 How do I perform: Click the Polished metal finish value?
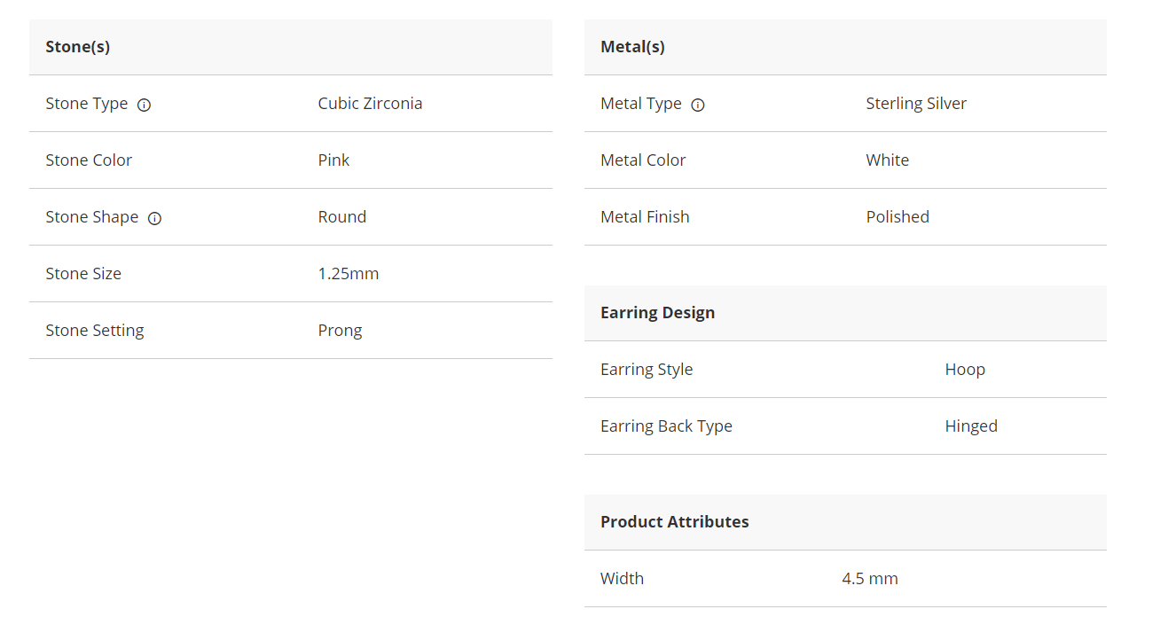897,217
